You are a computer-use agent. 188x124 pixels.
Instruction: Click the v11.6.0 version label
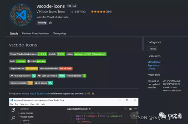tap(72, 6)
